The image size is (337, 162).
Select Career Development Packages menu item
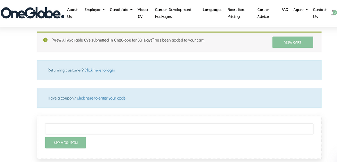tap(173, 13)
